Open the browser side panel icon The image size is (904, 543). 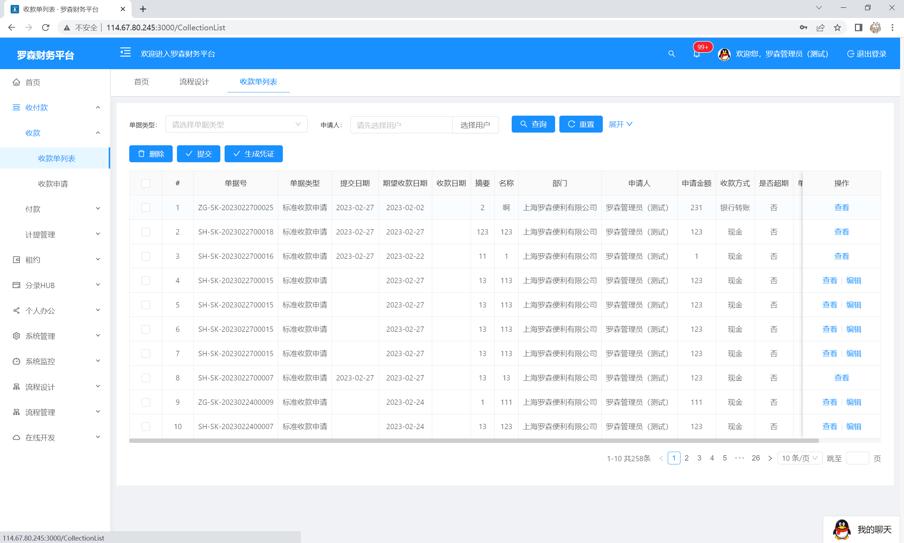[x=858, y=28]
